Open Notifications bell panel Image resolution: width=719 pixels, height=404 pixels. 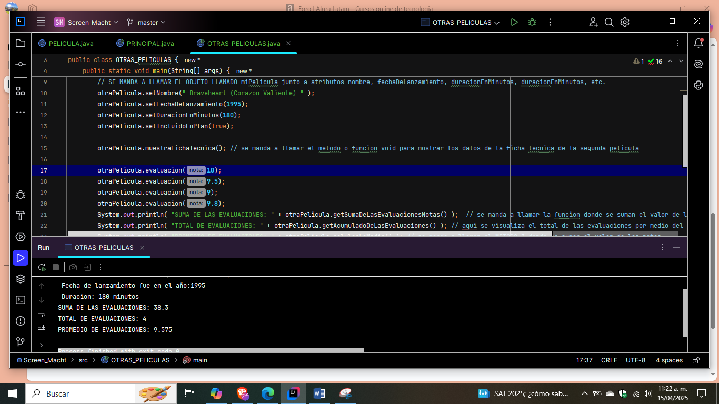pos(698,43)
